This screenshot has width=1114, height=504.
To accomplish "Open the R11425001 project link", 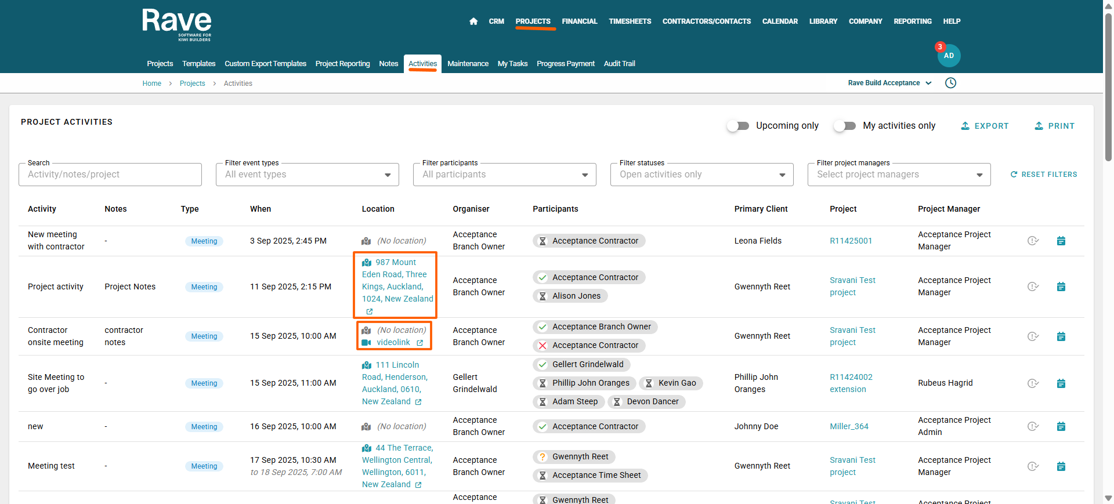I will [x=851, y=241].
